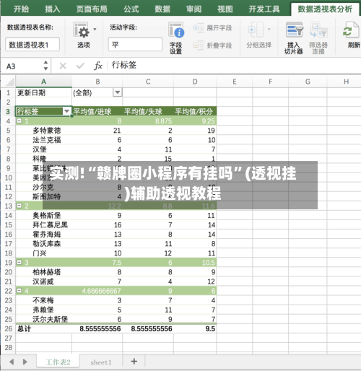This screenshot has width=361, height=371.
Task: Open Field Settings icon
Action: tap(176, 30)
